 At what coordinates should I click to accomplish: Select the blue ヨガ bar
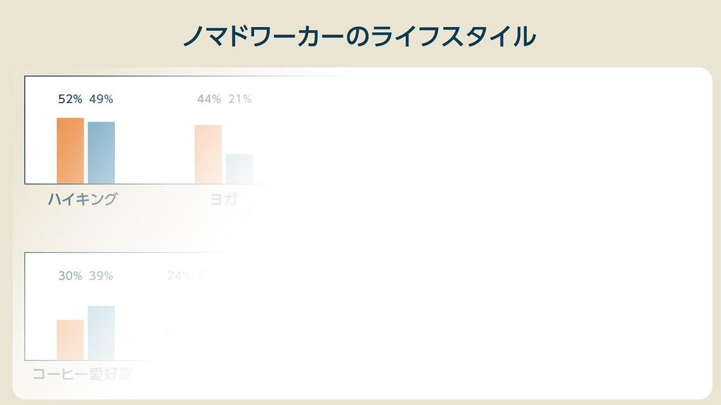[x=239, y=169]
